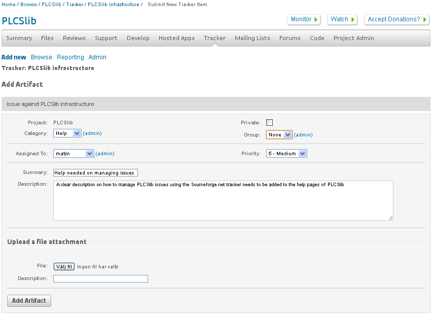The image size is (433, 315).
Task: Check the Private checkbox
Action: tap(269, 122)
